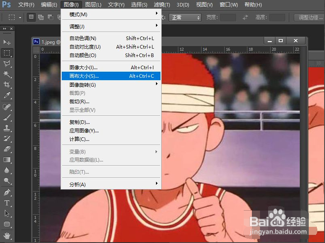Click the ruler origin corner box
The image size is (325, 243).
point(36,50)
